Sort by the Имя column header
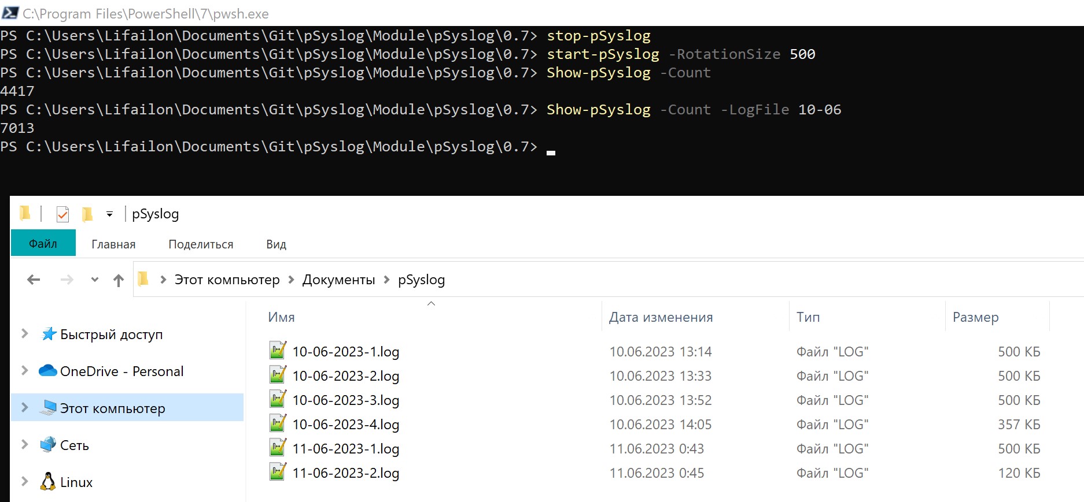The width and height of the screenshot is (1084, 502). click(281, 317)
